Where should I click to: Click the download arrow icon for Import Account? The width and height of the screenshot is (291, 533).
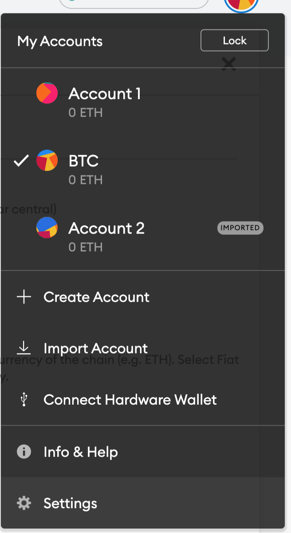tap(24, 348)
